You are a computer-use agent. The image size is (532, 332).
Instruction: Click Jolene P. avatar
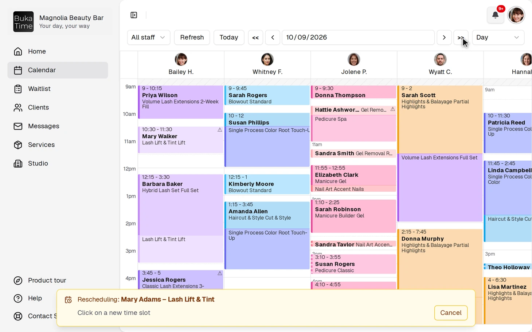[x=354, y=59]
